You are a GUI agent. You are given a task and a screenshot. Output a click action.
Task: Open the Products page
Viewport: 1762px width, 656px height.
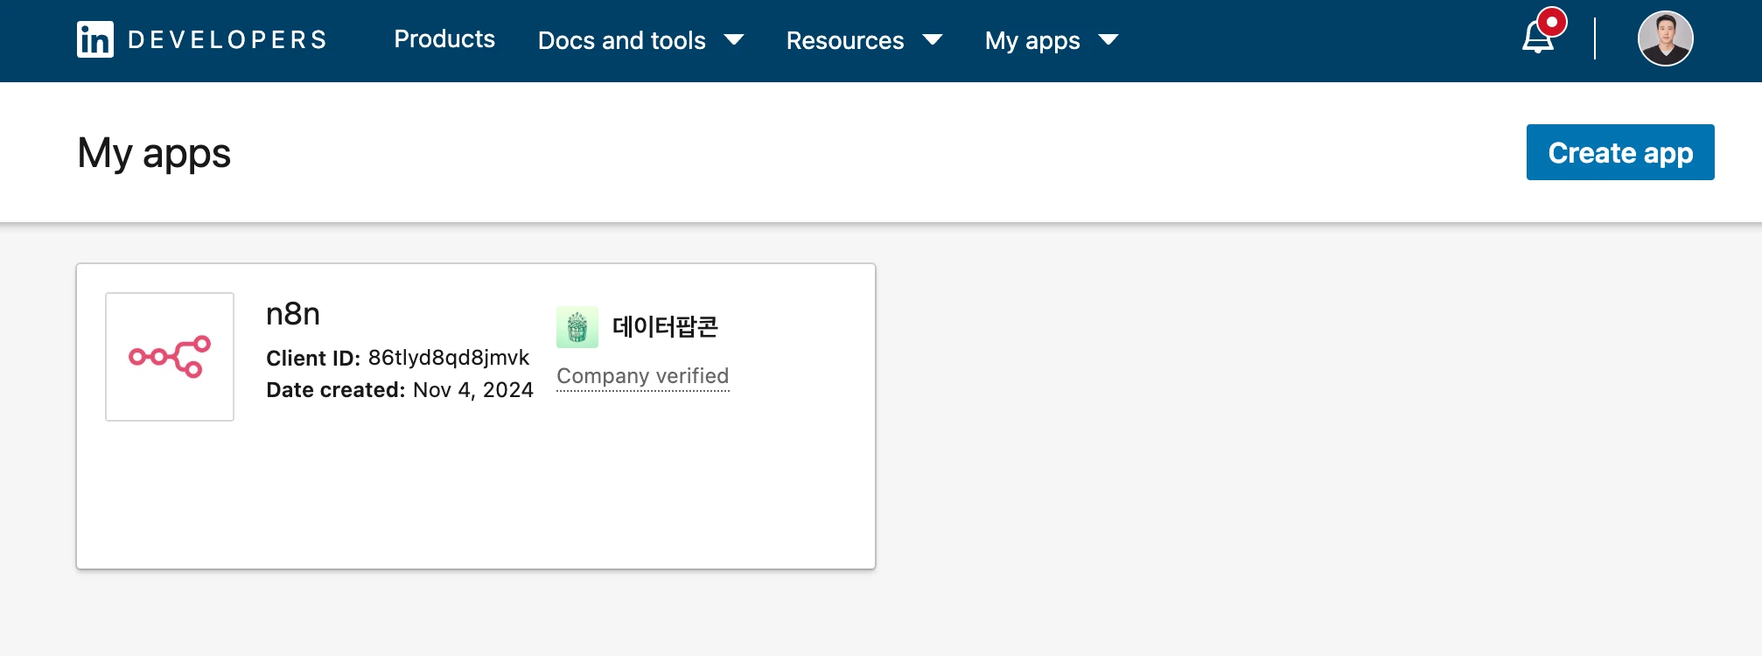click(x=444, y=39)
